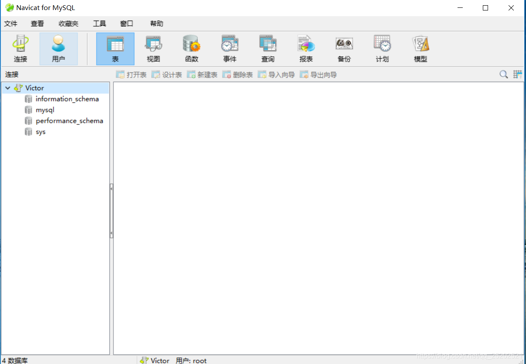
Task: Click the '4 数据库' status bar text
Action: pos(14,361)
